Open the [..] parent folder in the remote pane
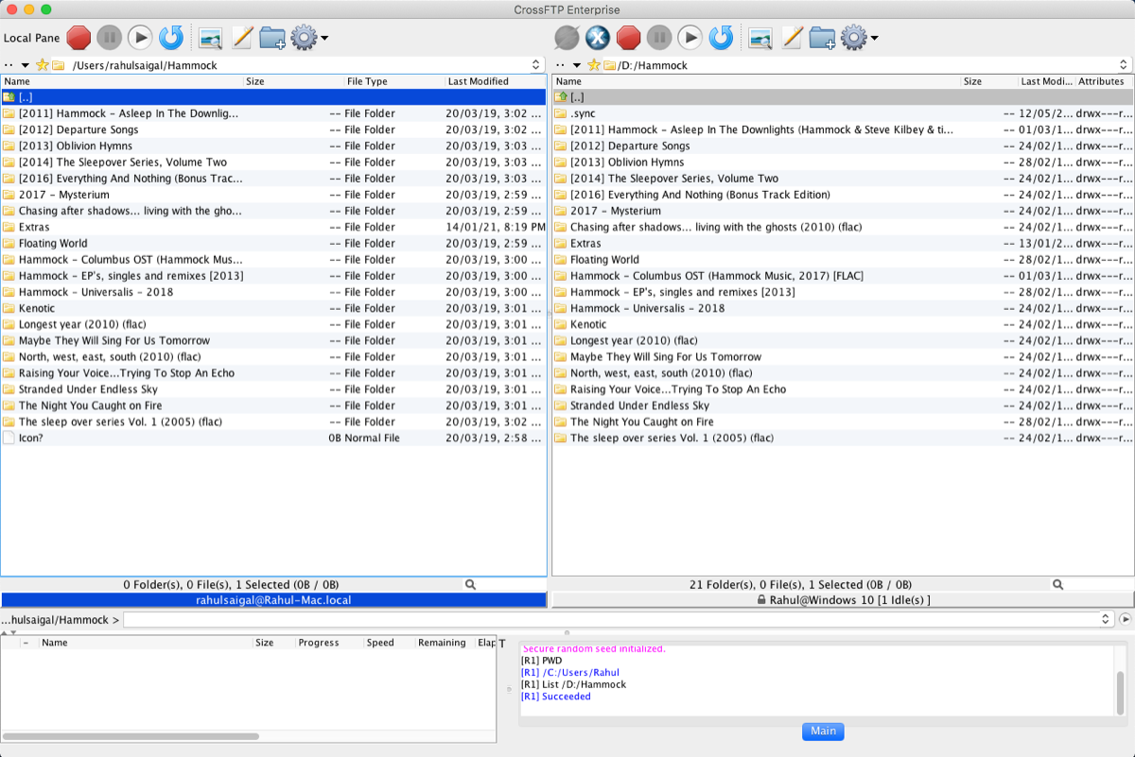The height and width of the screenshot is (757, 1135). click(577, 95)
